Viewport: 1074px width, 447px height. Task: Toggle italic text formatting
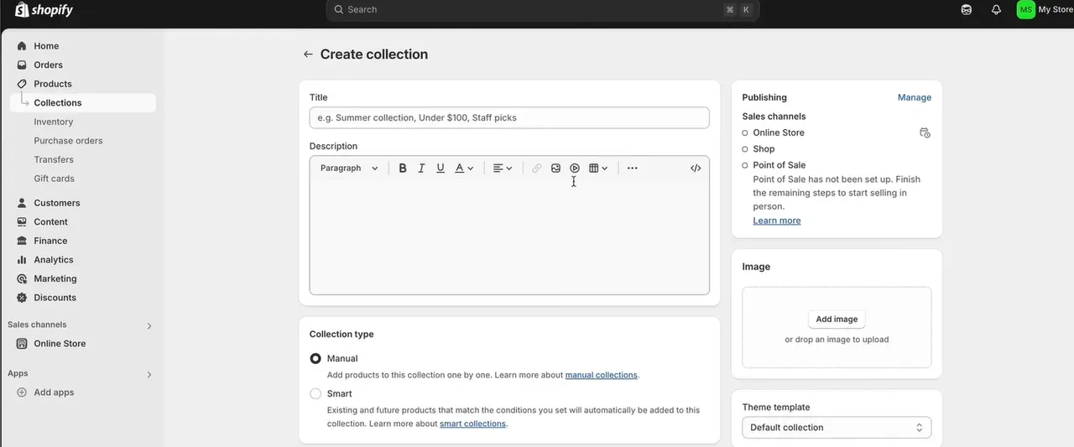pyautogui.click(x=421, y=169)
